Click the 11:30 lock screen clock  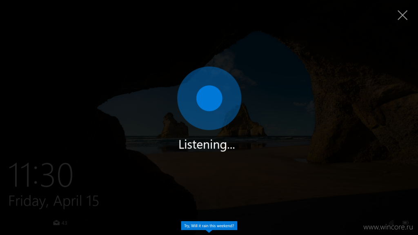40,175
